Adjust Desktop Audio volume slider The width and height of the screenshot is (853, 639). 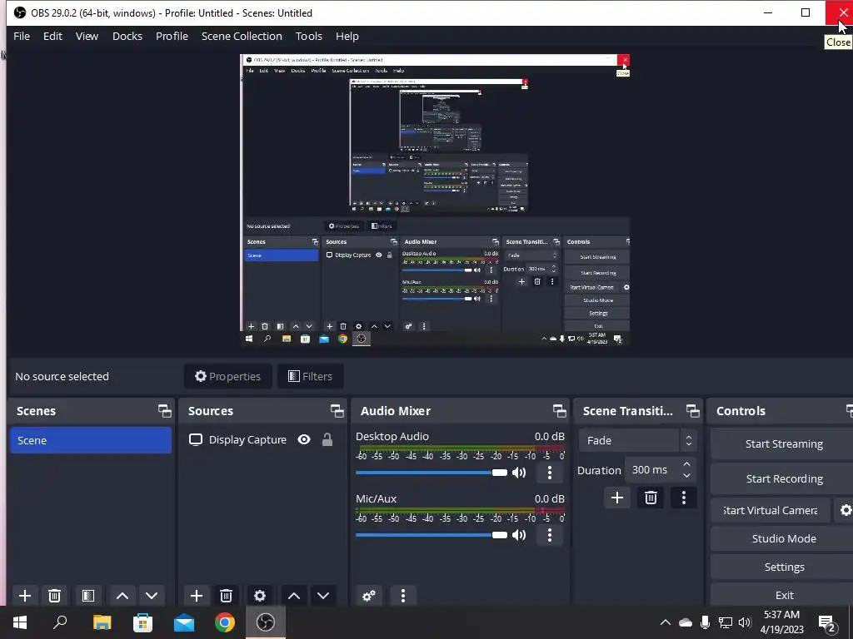click(431, 473)
